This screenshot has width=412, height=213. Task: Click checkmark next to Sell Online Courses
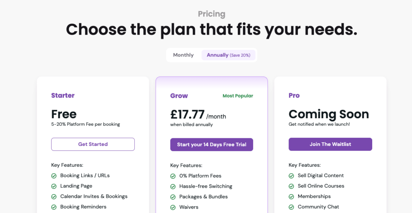(x=291, y=186)
